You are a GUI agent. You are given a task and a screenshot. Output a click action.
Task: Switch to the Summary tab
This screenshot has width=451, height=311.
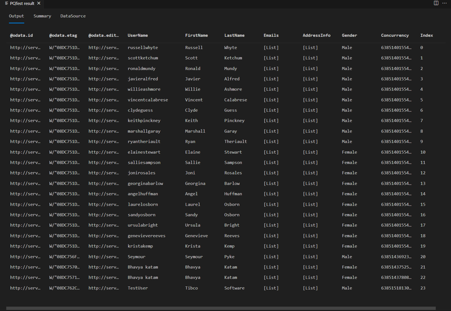click(42, 16)
